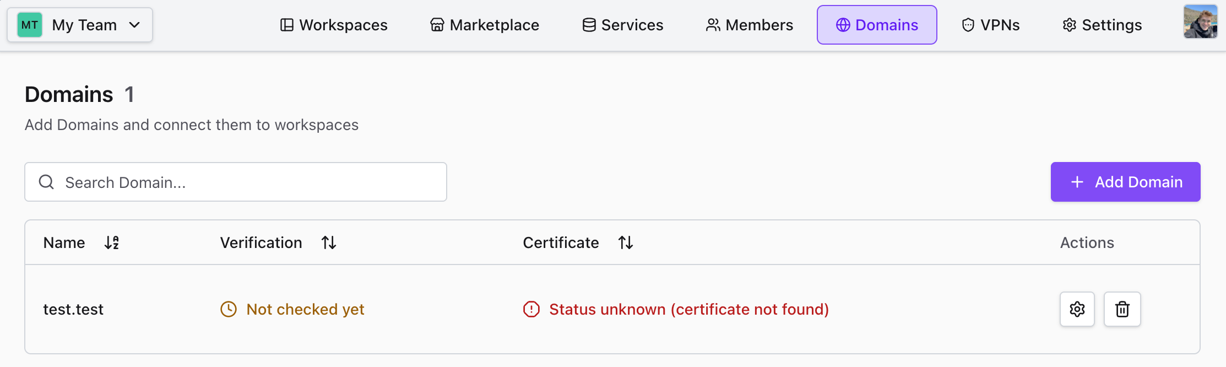Open the Workspaces tab
Viewport: 1226px width, 367px height.
(334, 25)
